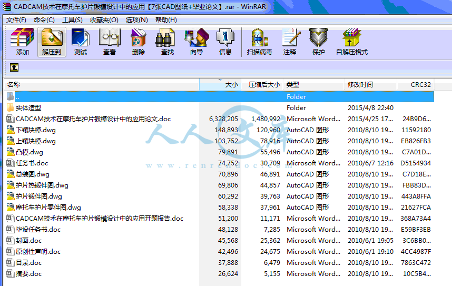
Task: Click the size value 6,328,205
Action: pyautogui.click(x=223, y=119)
